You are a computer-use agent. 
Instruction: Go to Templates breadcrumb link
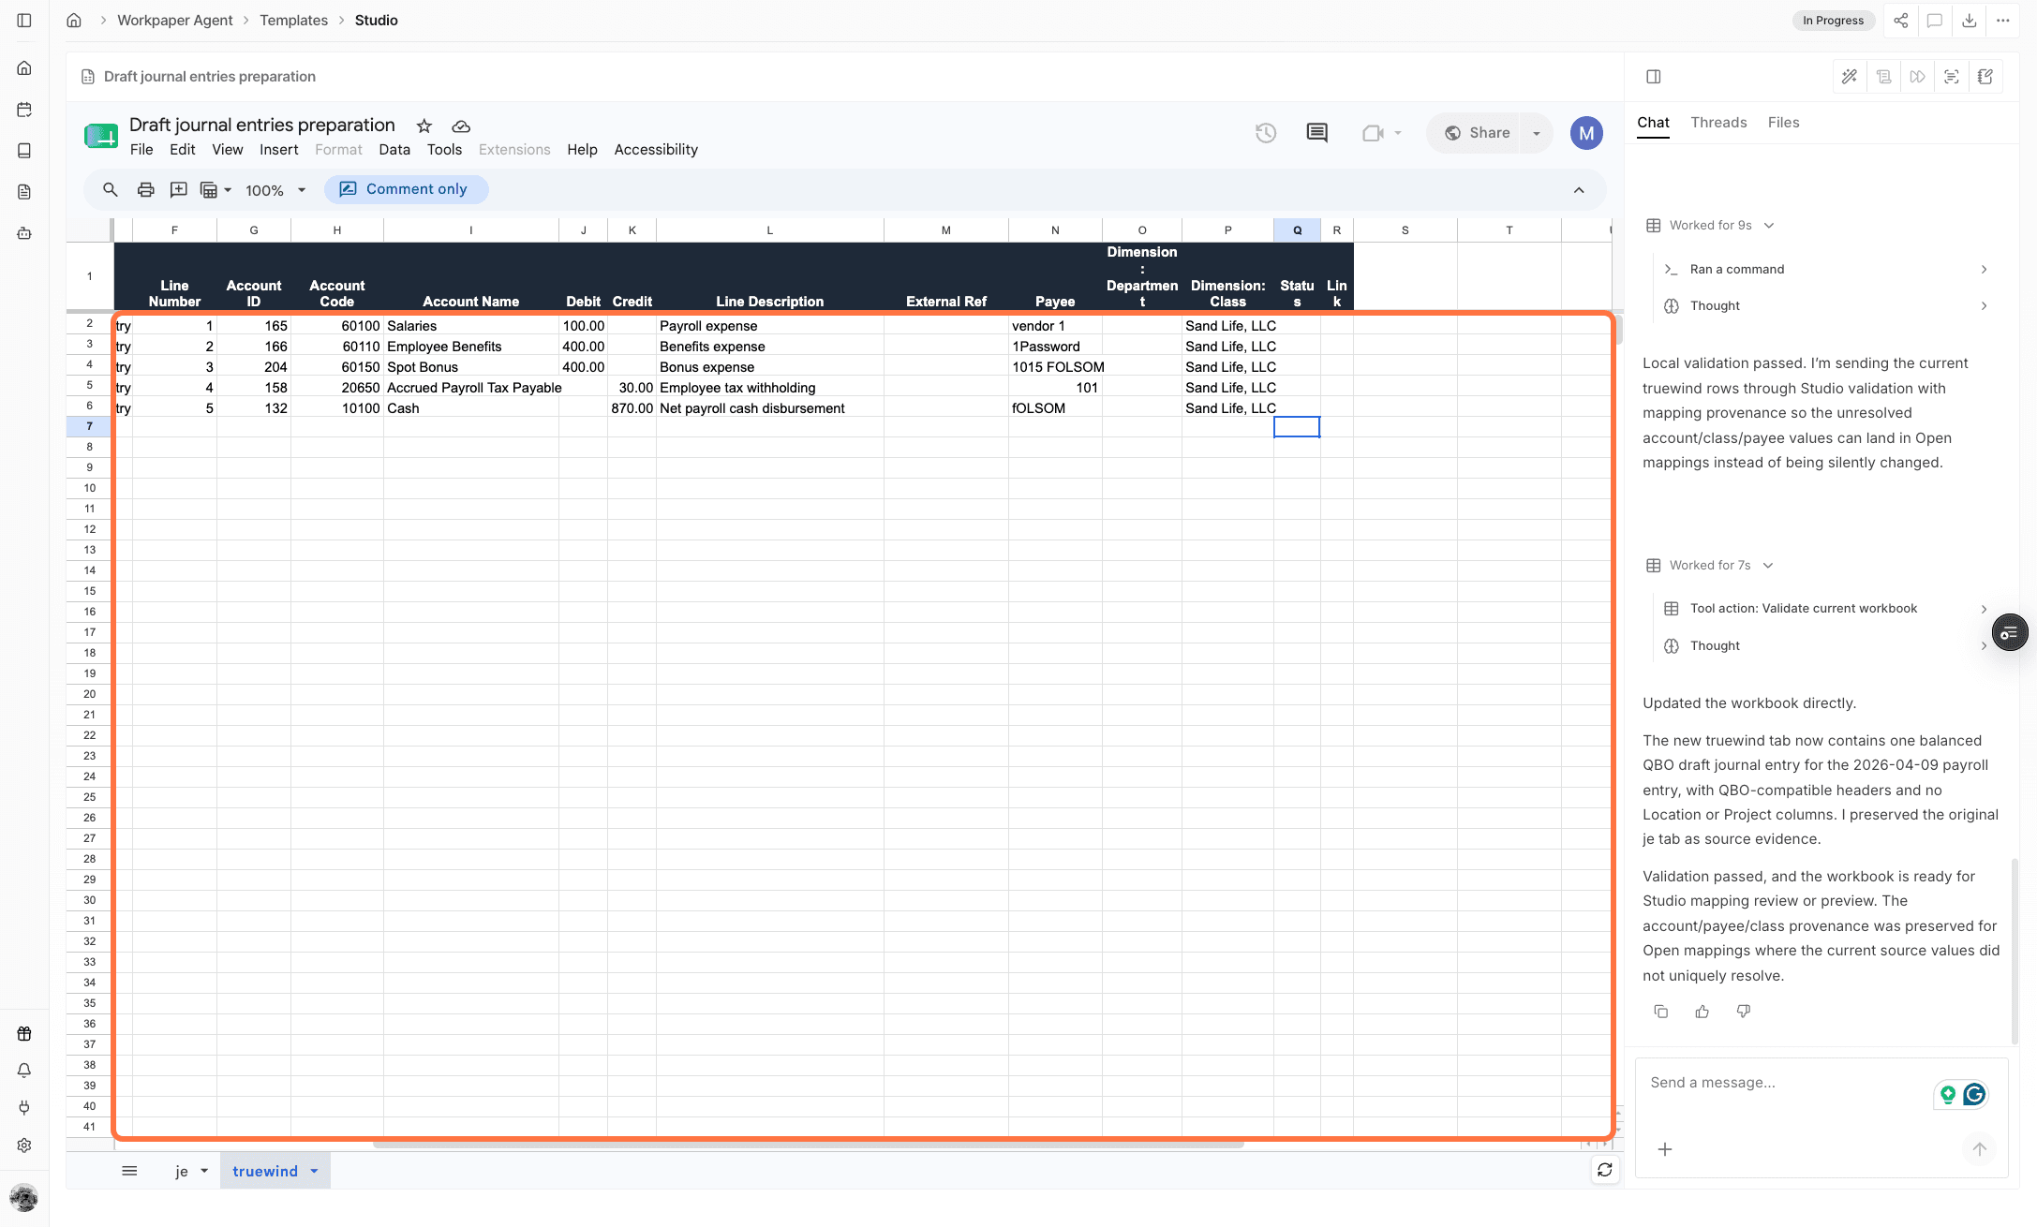(x=293, y=21)
